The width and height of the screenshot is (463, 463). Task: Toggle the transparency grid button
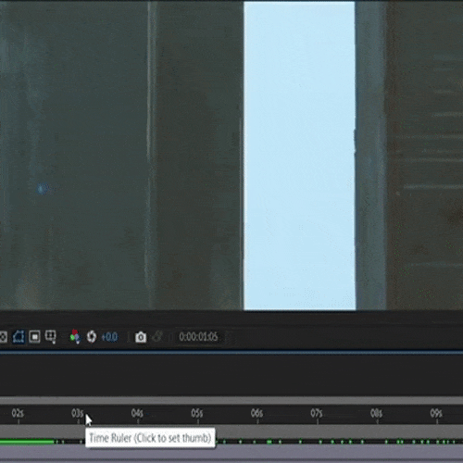point(3,337)
